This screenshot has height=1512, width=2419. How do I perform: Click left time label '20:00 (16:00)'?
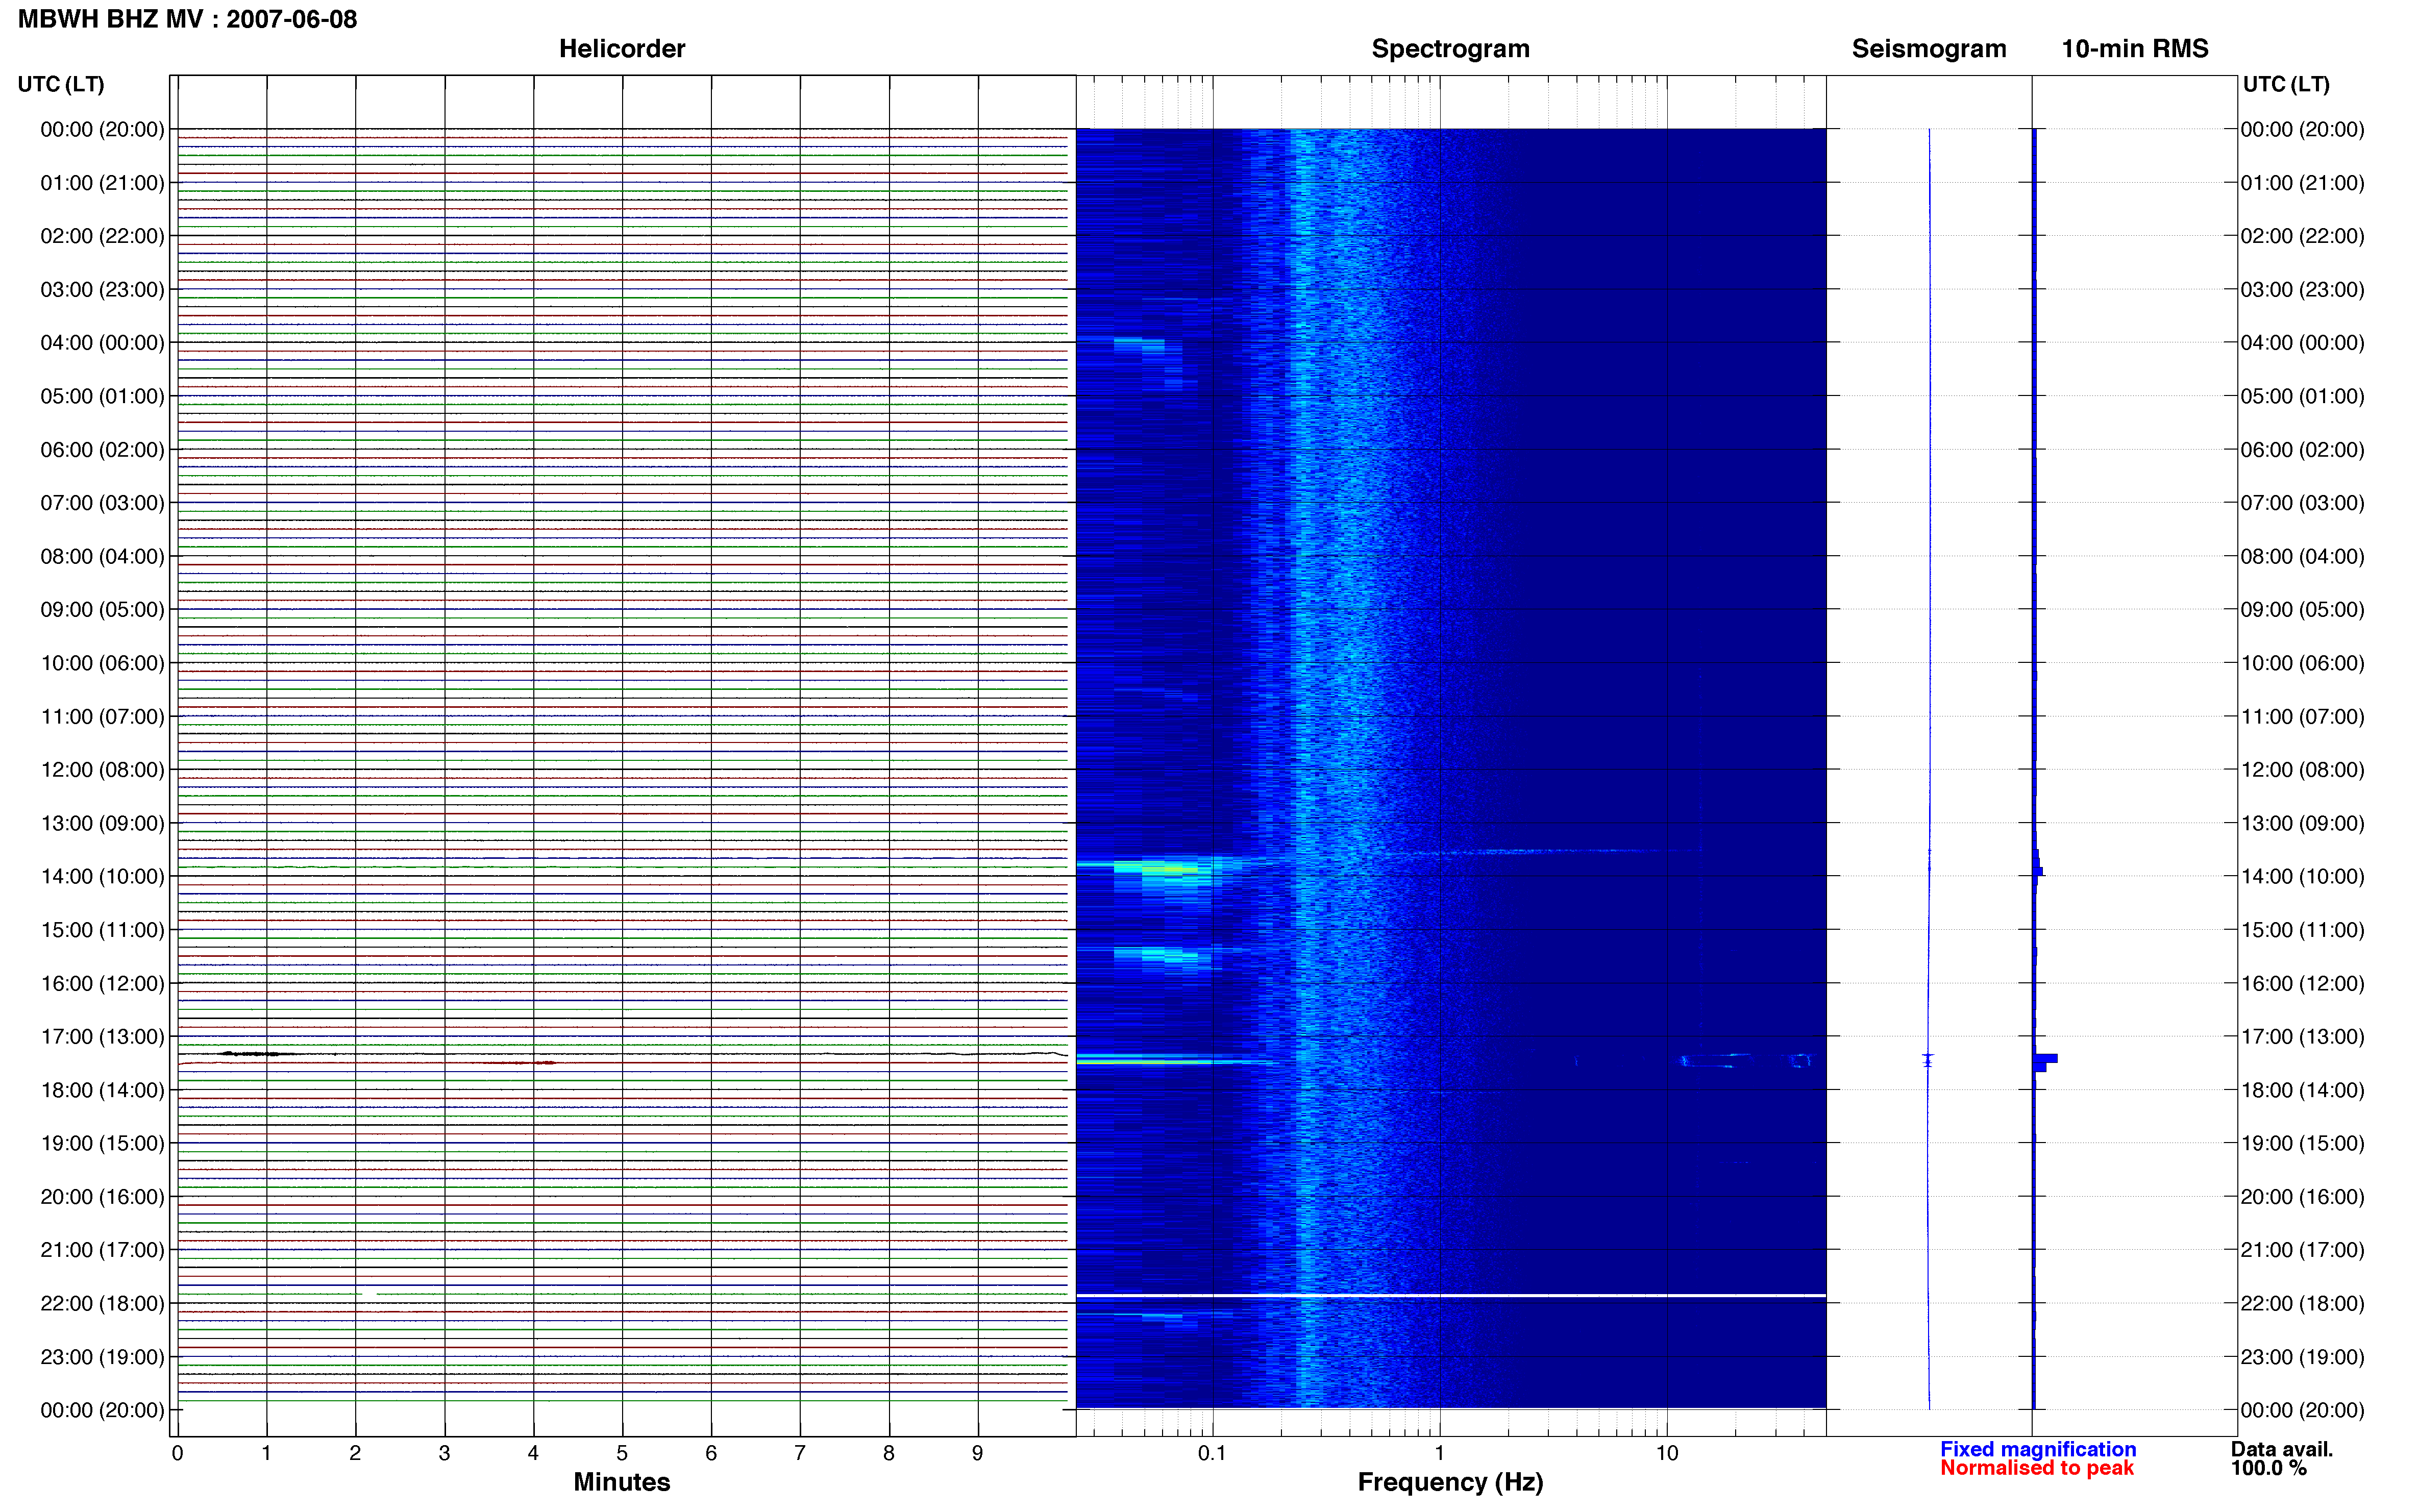[102, 1197]
